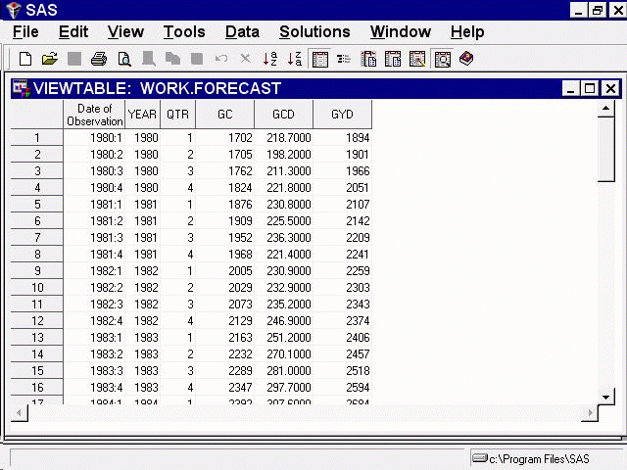Open the VIEWTABLE window system menu icon

point(21,89)
